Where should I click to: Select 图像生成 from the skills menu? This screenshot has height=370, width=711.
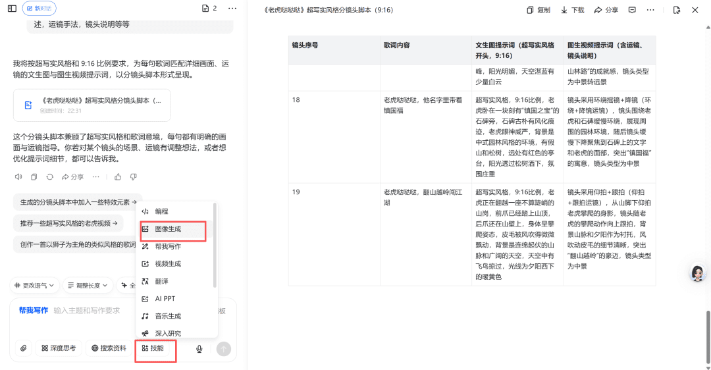(167, 229)
